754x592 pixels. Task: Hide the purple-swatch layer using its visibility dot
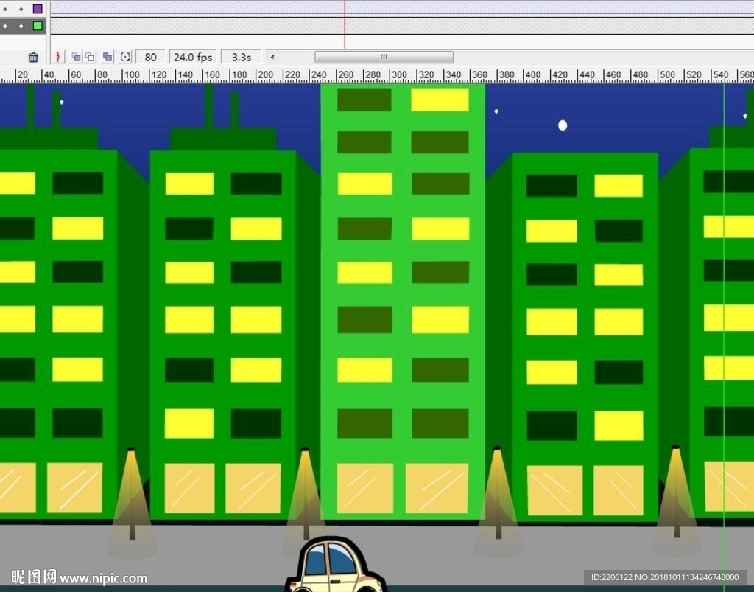pyautogui.click(x=5, y=9)
